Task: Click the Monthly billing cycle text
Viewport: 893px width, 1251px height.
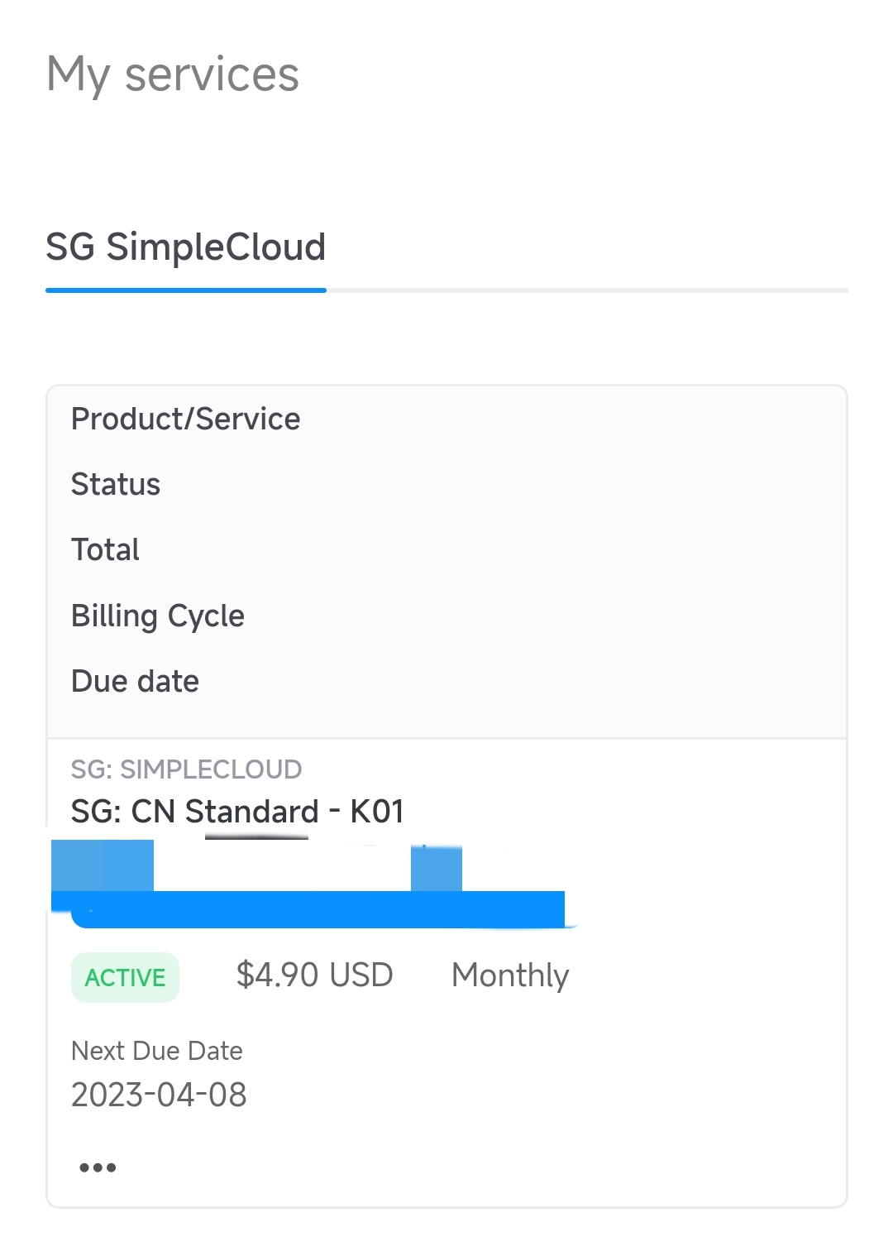Action: click(510, 975)
